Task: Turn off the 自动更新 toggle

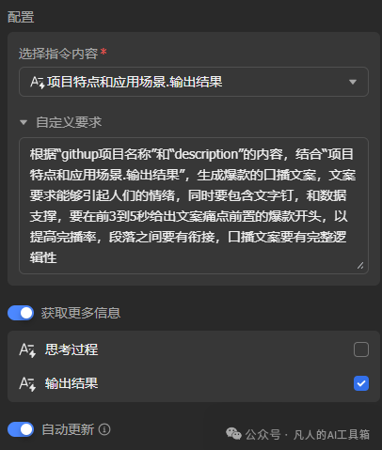Action: [21, 429]
